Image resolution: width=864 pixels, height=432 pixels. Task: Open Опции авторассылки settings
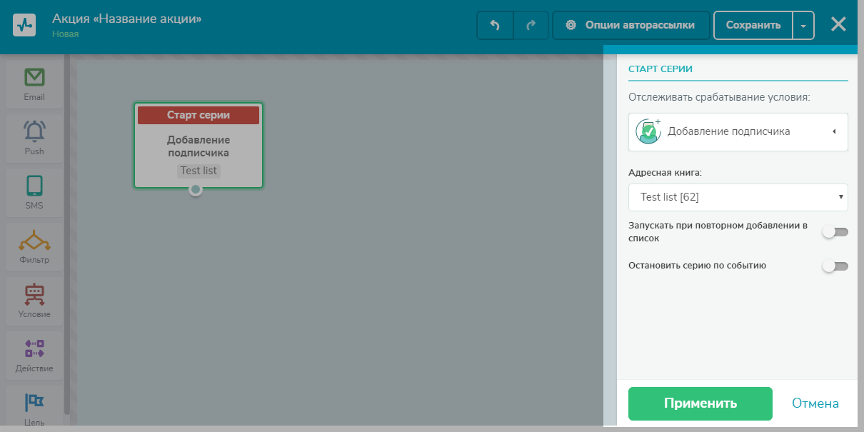coord(631,25)
